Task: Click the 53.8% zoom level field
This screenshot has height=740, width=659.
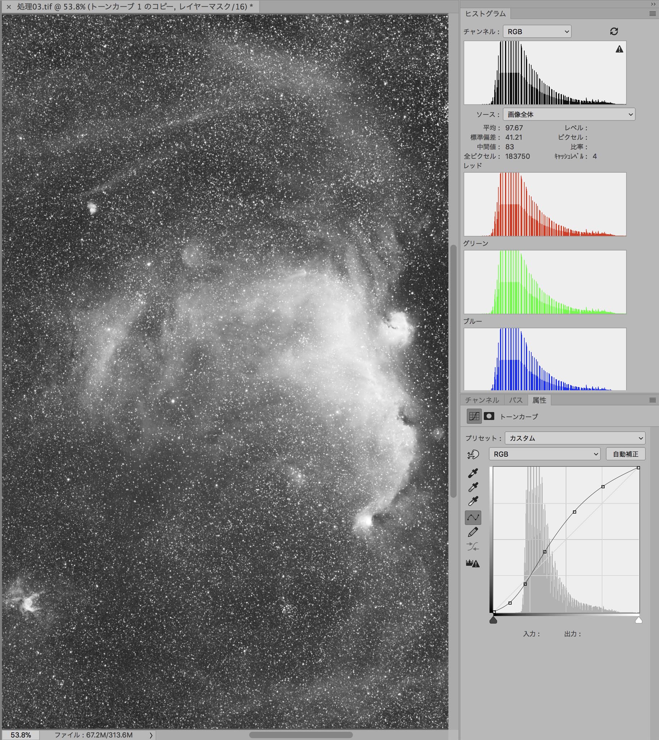Action: point(21,735)
